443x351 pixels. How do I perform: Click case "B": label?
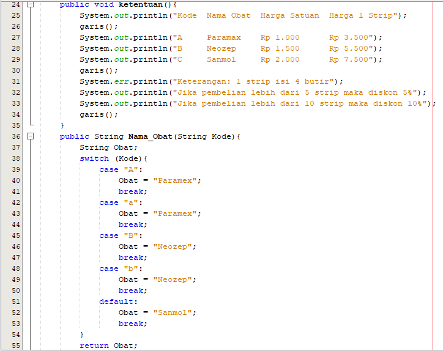(x=121, y=236)
